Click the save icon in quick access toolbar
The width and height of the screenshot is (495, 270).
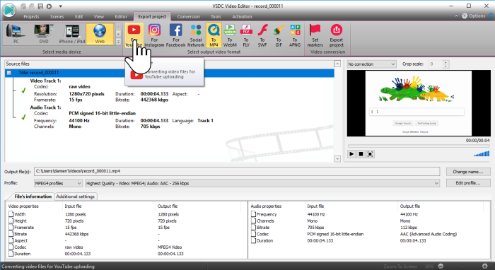[x=40, y=6]
